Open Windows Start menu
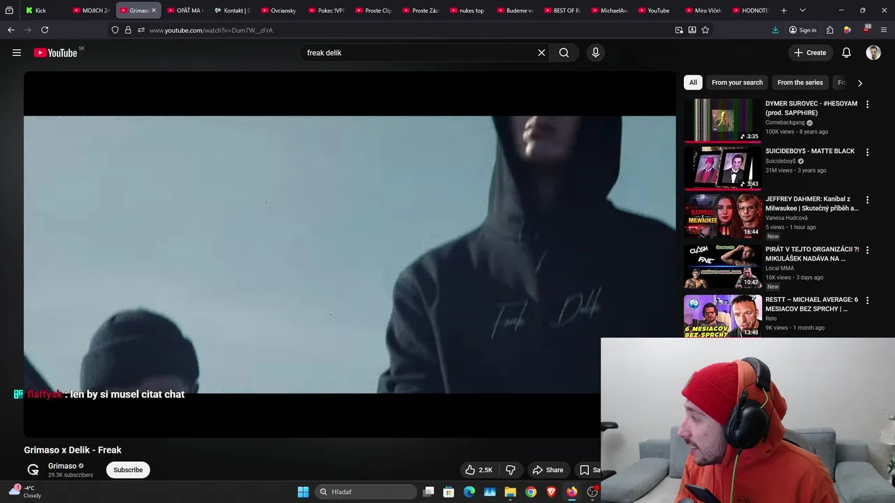 tap(303, 492)
